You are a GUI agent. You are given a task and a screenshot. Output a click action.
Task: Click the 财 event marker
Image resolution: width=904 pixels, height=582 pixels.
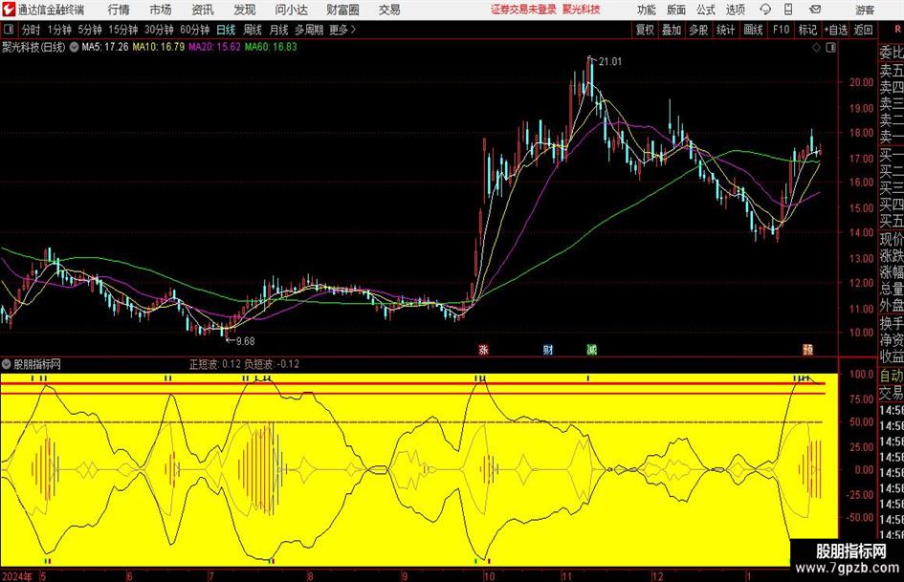click(x=548, y=349)
